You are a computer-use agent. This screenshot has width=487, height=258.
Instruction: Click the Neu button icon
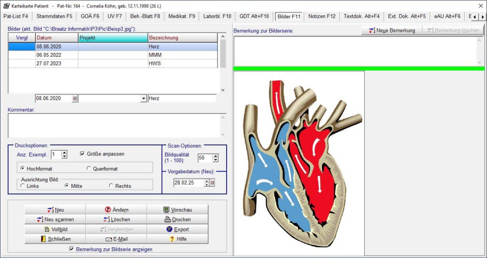coord(50,210)
